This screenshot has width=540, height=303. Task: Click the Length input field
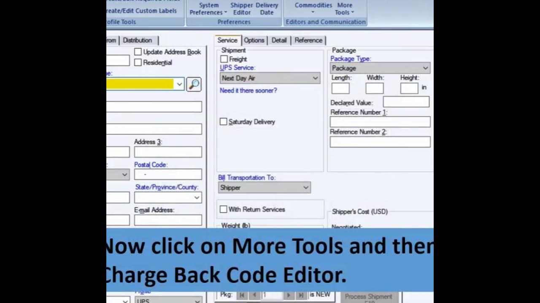340,88
